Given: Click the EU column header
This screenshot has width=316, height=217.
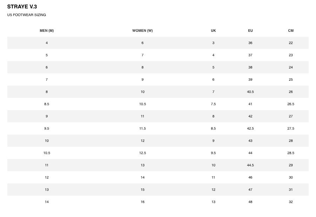Looking at the screenshot, I should [250, 31].
